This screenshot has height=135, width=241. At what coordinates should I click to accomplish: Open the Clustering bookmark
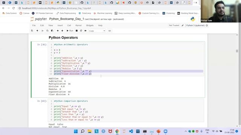[x=169, y=13]
